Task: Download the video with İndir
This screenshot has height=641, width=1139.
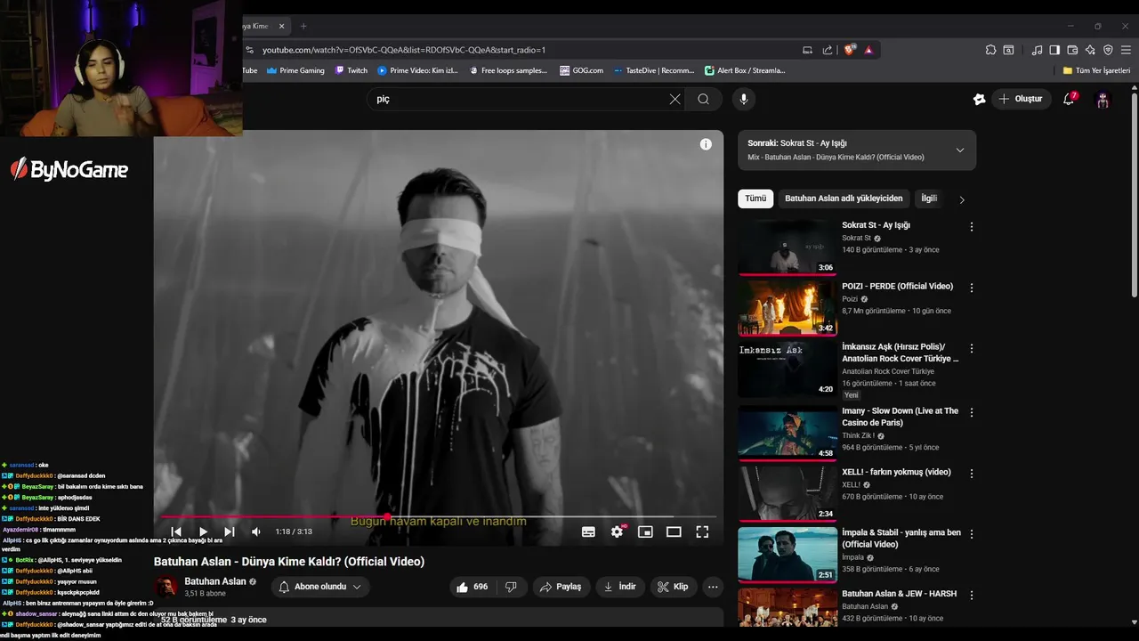Action: [619, 587]
